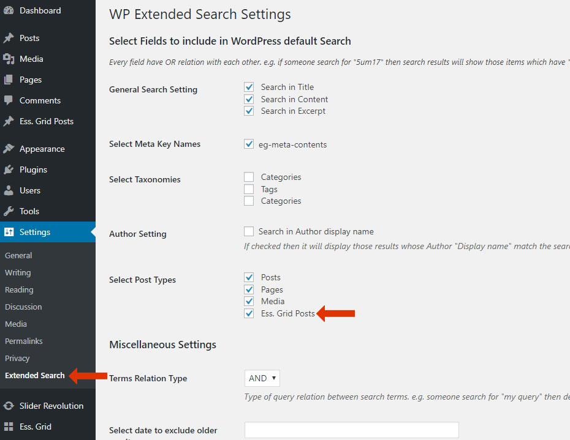The image size is (570, 440).
Task: Check Search in Author display name
Action: [x=249, y=231]
